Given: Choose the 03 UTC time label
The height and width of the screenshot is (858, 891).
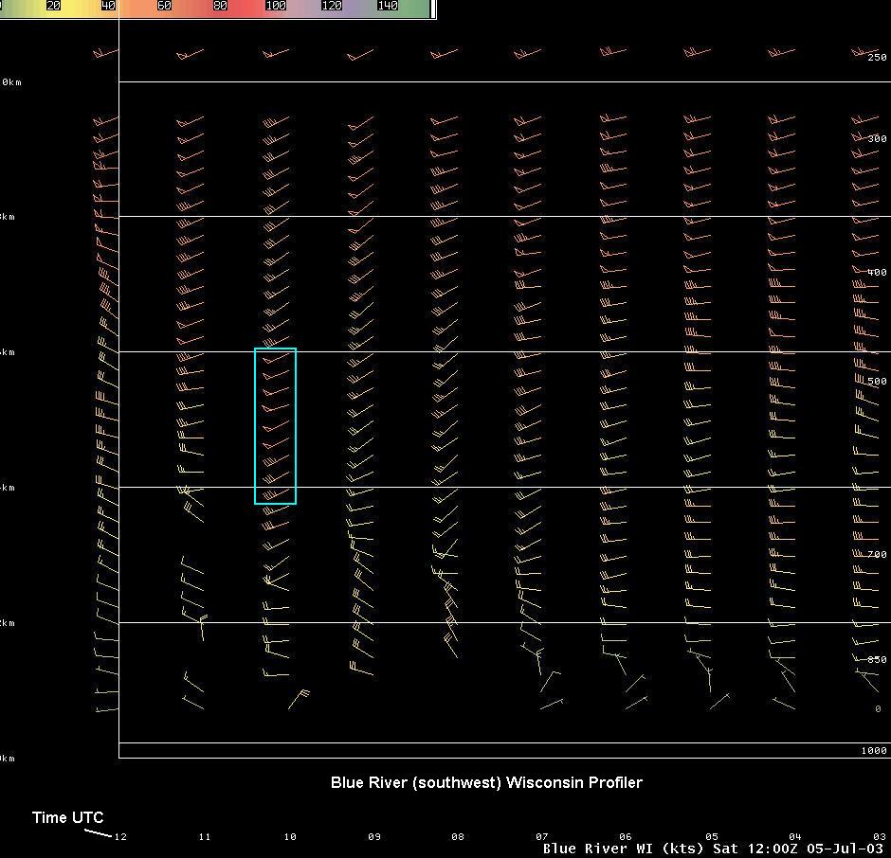Looking at the screenshot, I should coord(880,837).
